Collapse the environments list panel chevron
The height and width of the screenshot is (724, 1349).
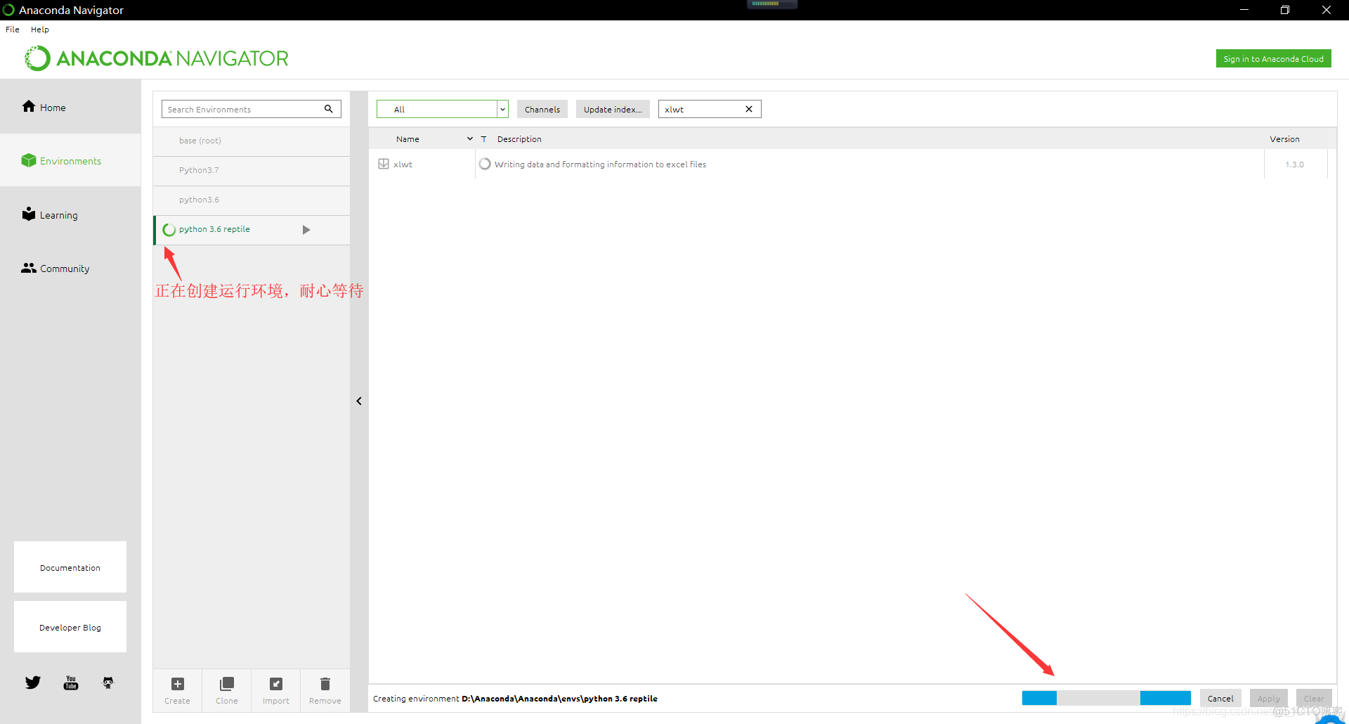pyautogui.click(x=359, y=401)
